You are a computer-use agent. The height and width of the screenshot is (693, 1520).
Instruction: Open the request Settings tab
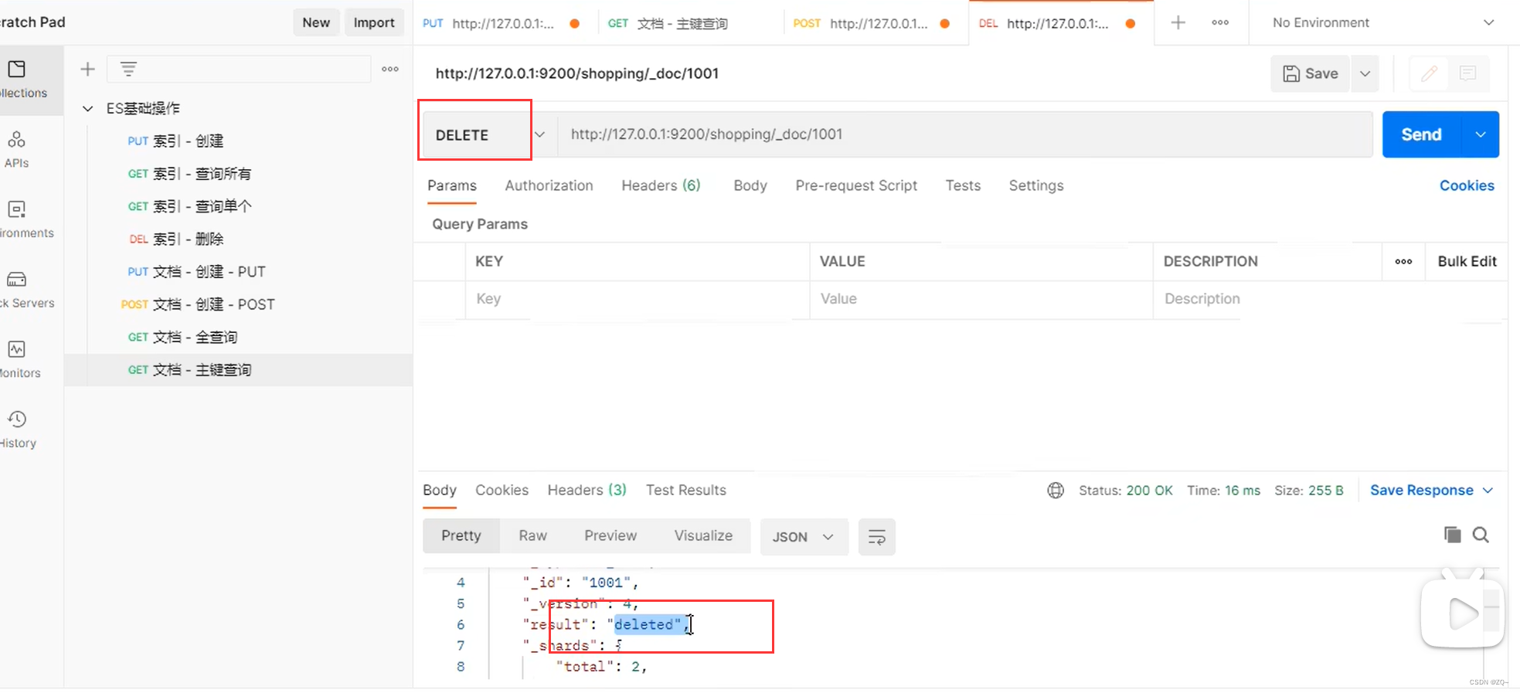(1036, 186)
